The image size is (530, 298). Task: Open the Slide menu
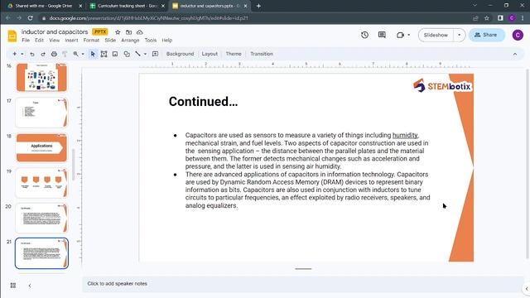click(110, 41)
